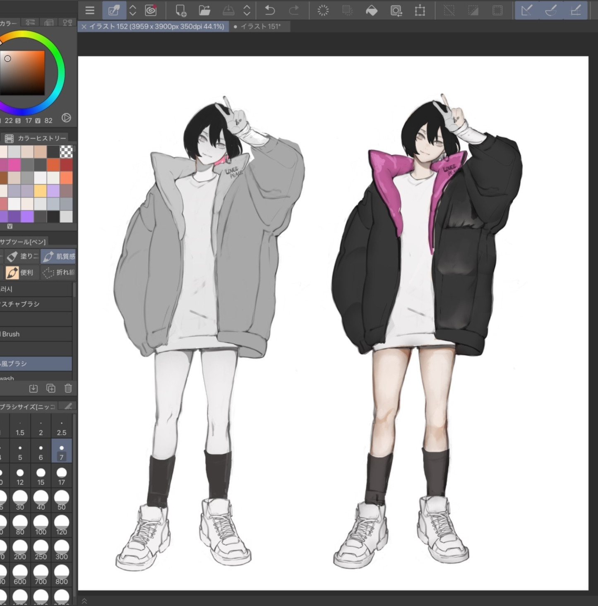The image size is (598, 606).
Task: Expand the arrows beside the save icon
Action: (247, 10)
